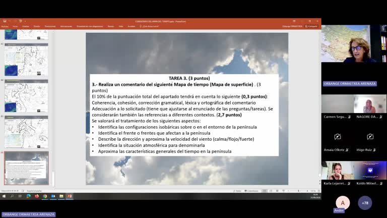Switch to the Insertar ribbon tab
Image resolution: width=387 pixels, height=218 pixels.
click(26, 26)
